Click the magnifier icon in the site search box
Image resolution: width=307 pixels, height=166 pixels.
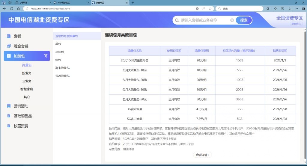click(x=177, y=20)
